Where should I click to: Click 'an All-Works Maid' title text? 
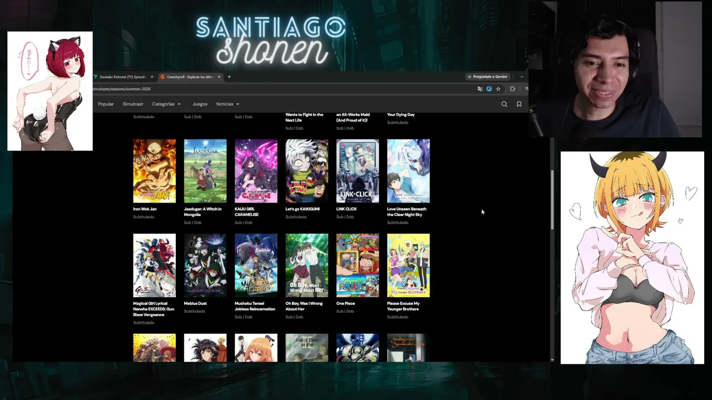click(x=353, y=117)
